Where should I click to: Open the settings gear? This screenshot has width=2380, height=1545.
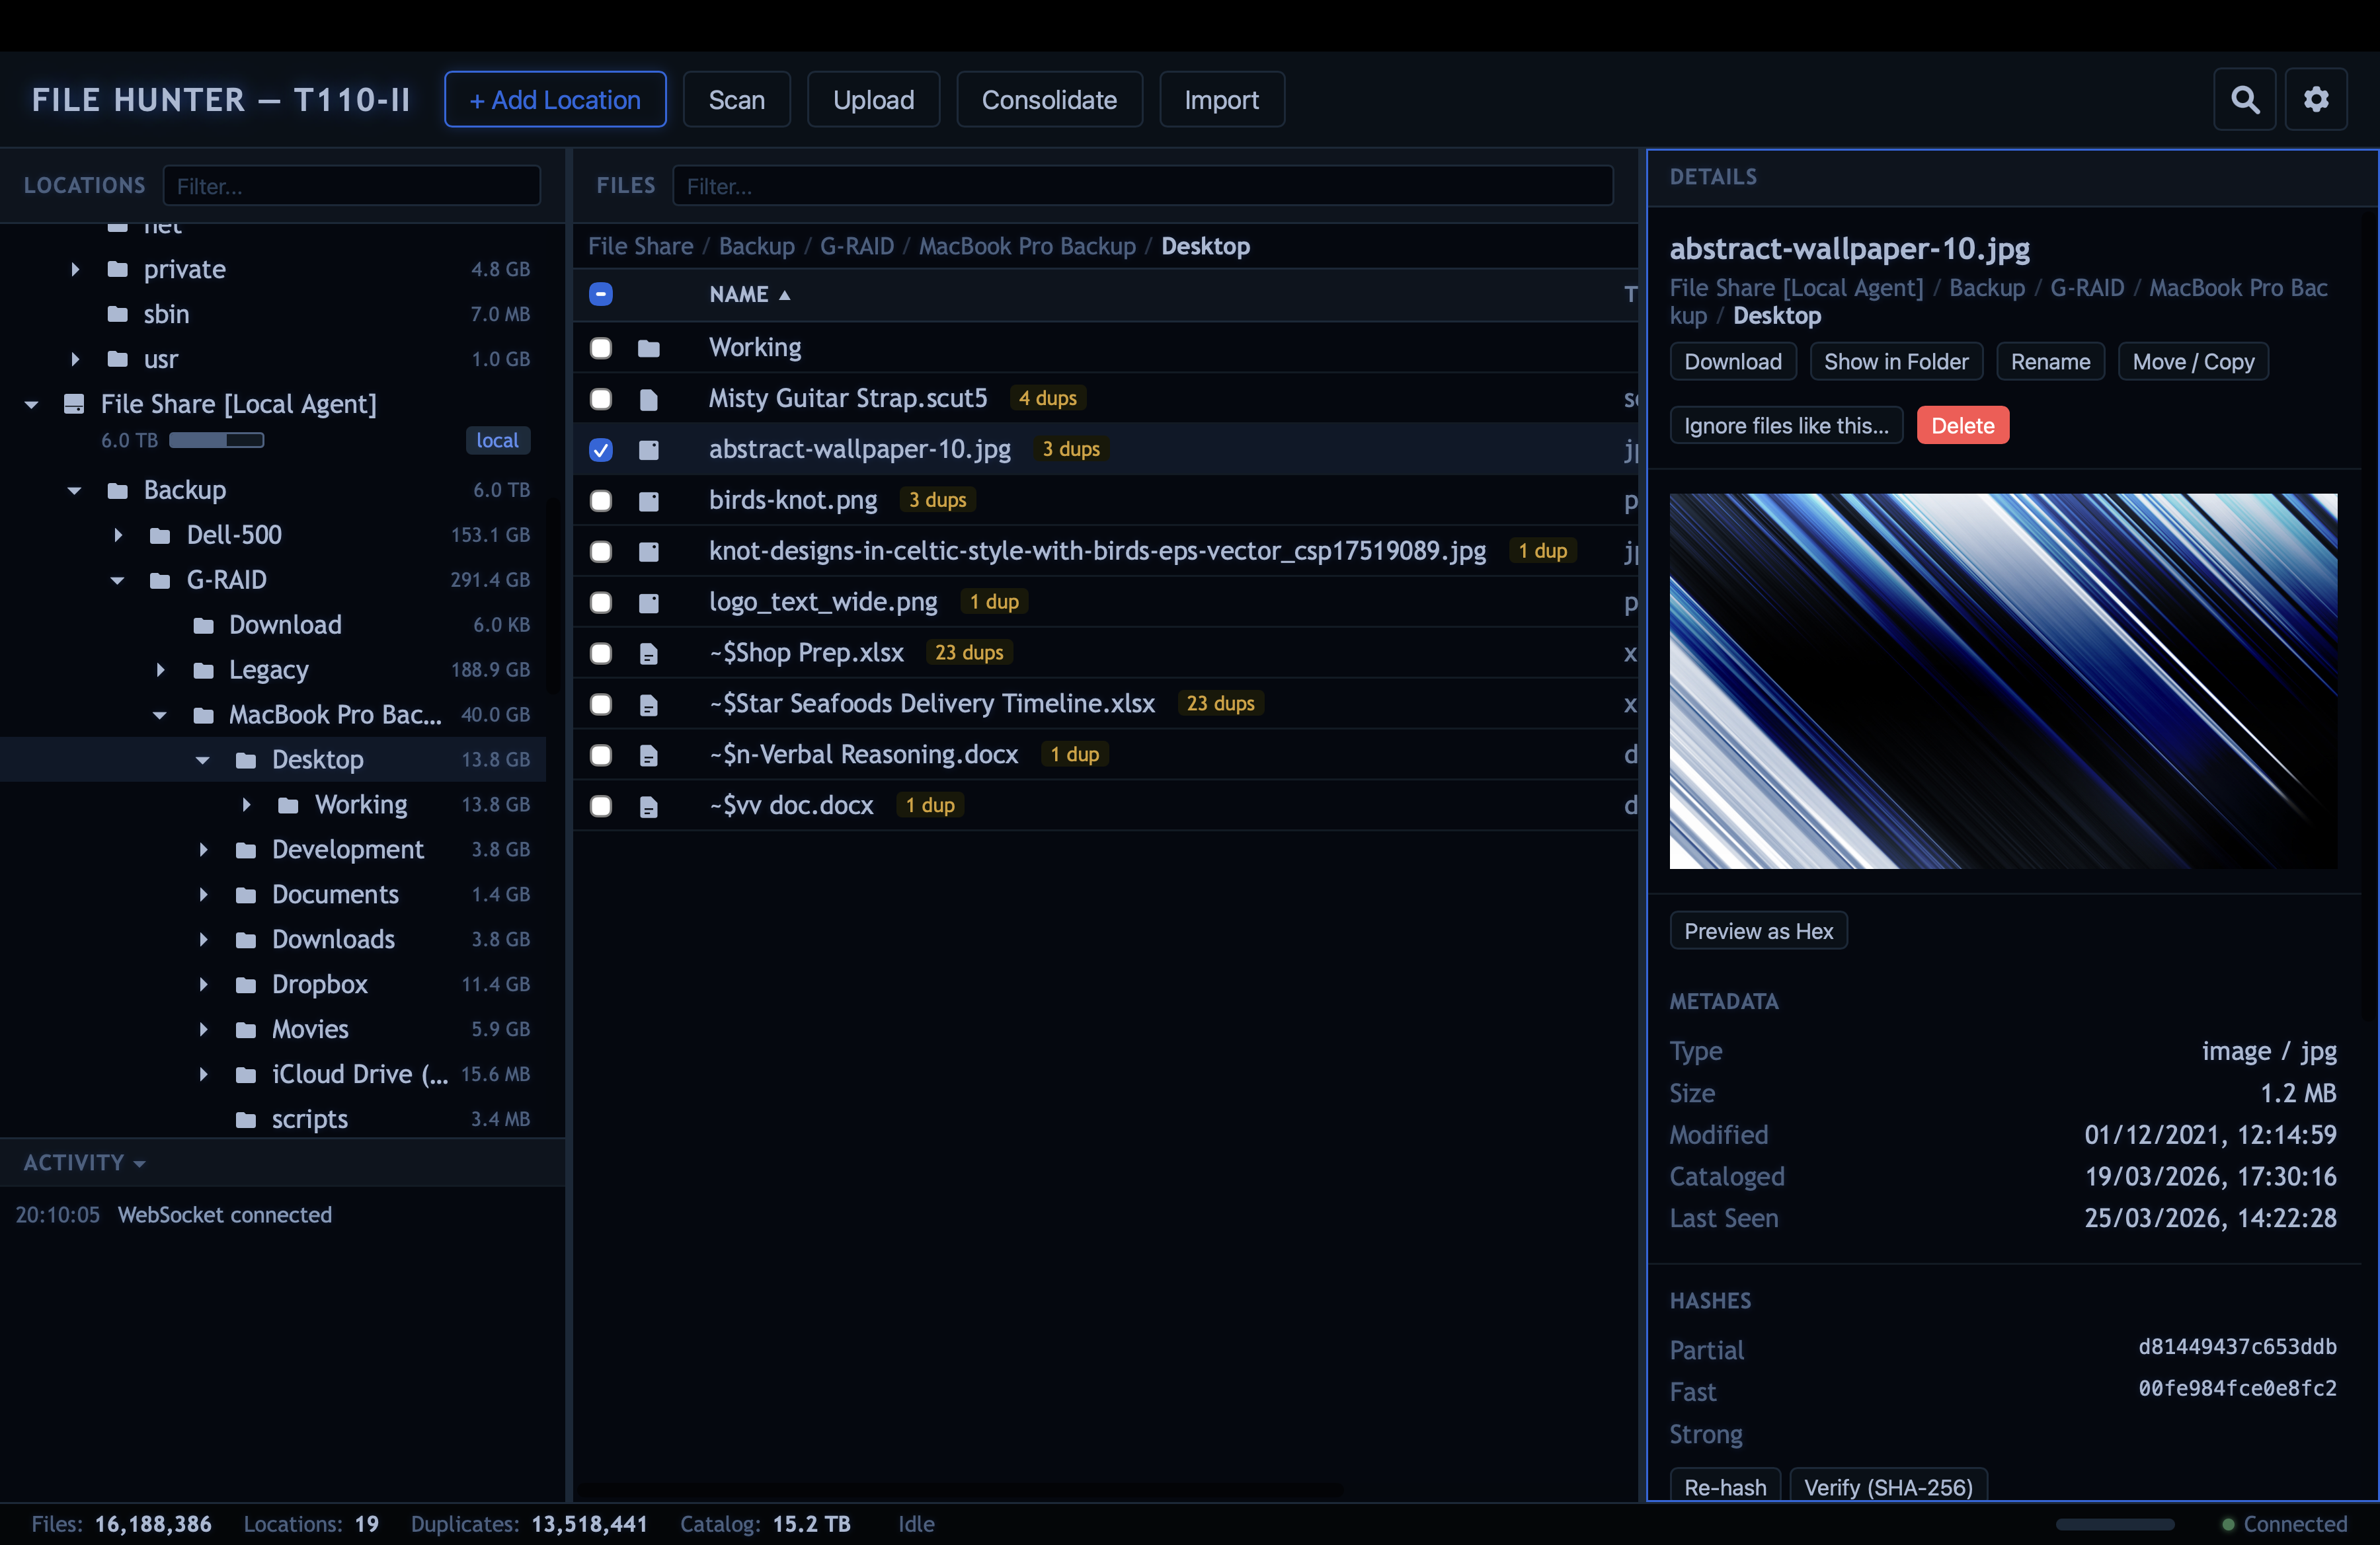tap(2317, 99)
